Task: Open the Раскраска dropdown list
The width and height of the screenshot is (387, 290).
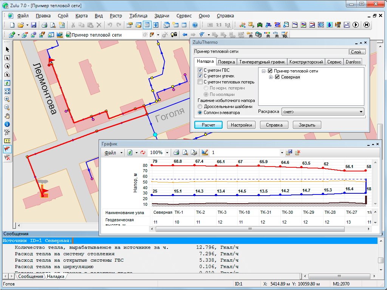Action: 361,112
